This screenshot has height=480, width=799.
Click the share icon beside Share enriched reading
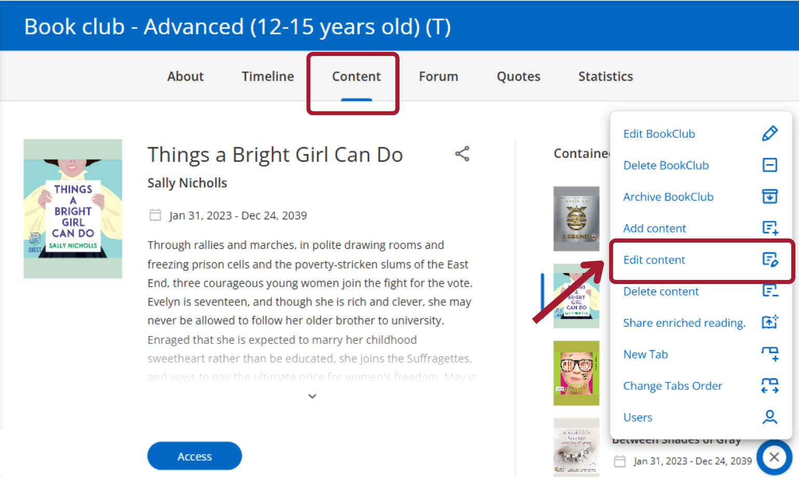coord(770,322)
